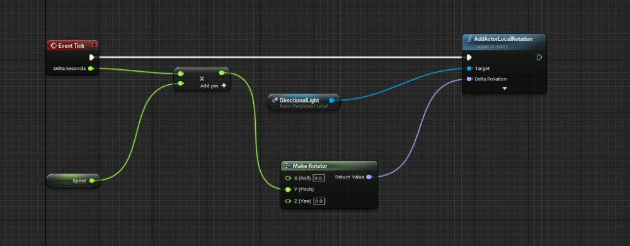This screenshot has width=630, height=246.
Task: Click AddActorLocalRotation execution input pin
Action: [469, 57]
